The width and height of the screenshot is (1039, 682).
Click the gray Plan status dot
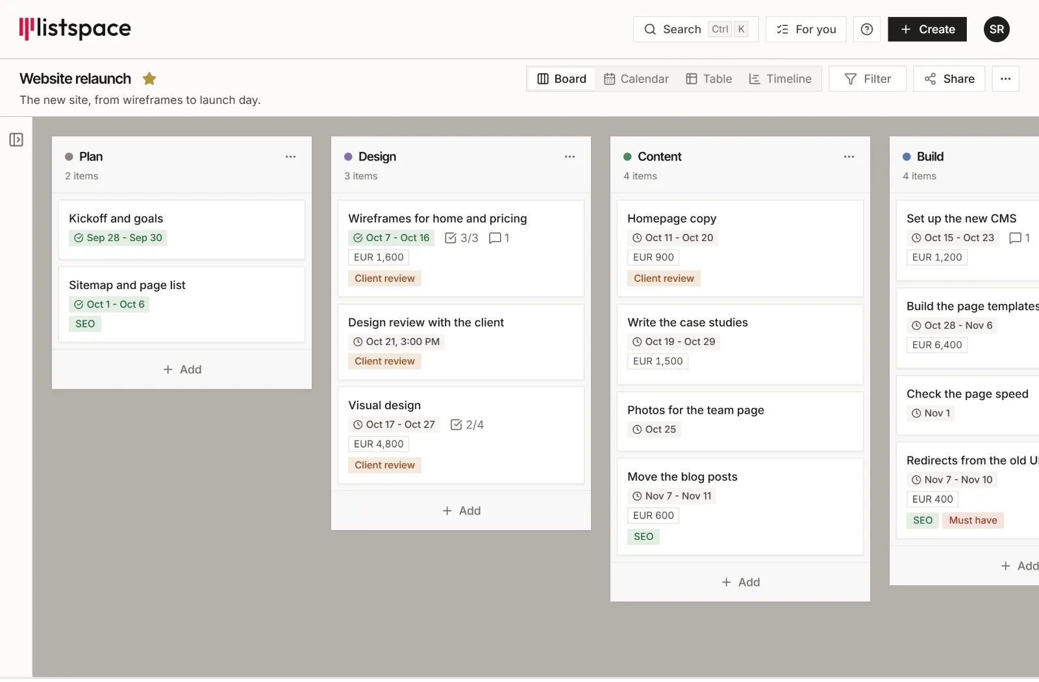pyautogui.click(x=69, y=157)
